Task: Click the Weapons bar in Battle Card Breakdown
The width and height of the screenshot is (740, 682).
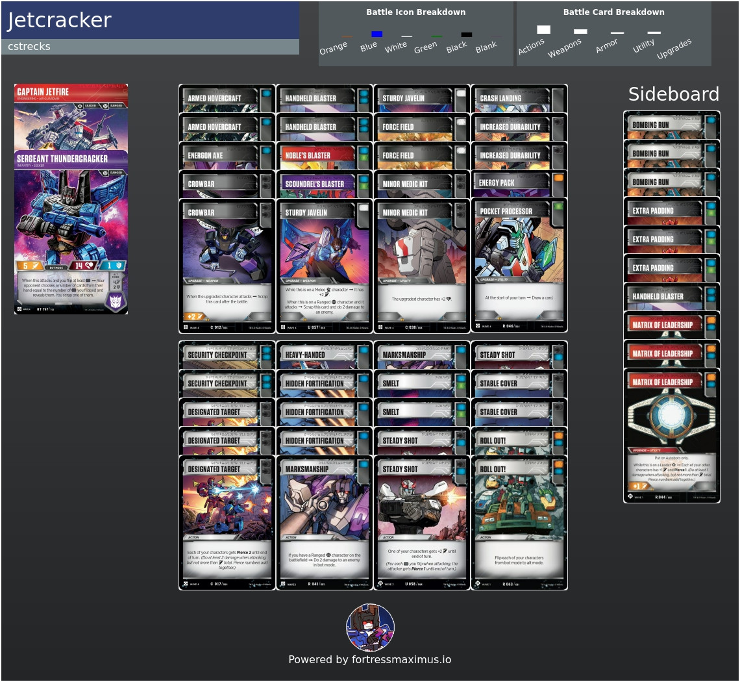Action: [x=580, y=32]
